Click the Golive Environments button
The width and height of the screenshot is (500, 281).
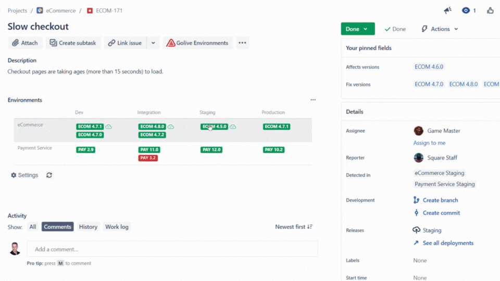click(x=197, y=43)
